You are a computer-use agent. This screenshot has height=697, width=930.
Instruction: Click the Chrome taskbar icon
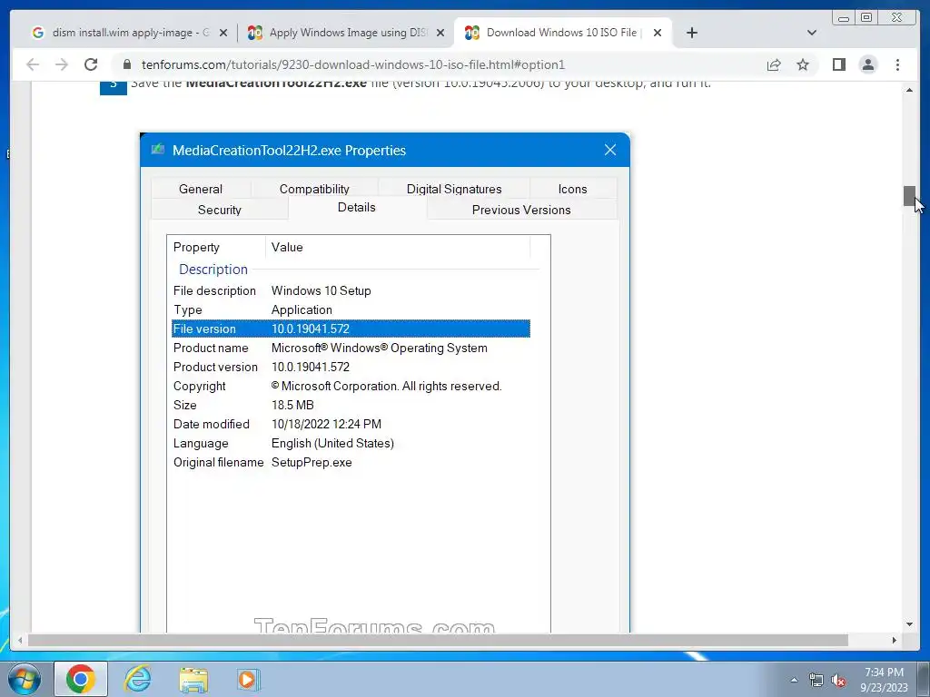(x=81, y=679)
